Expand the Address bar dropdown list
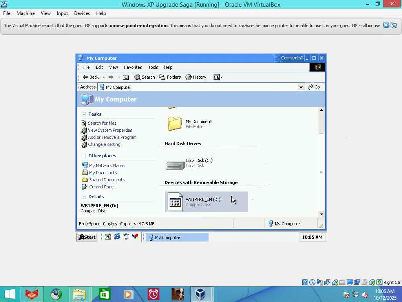The width and height of the screenshot is (402, 302). pos(301,87)
